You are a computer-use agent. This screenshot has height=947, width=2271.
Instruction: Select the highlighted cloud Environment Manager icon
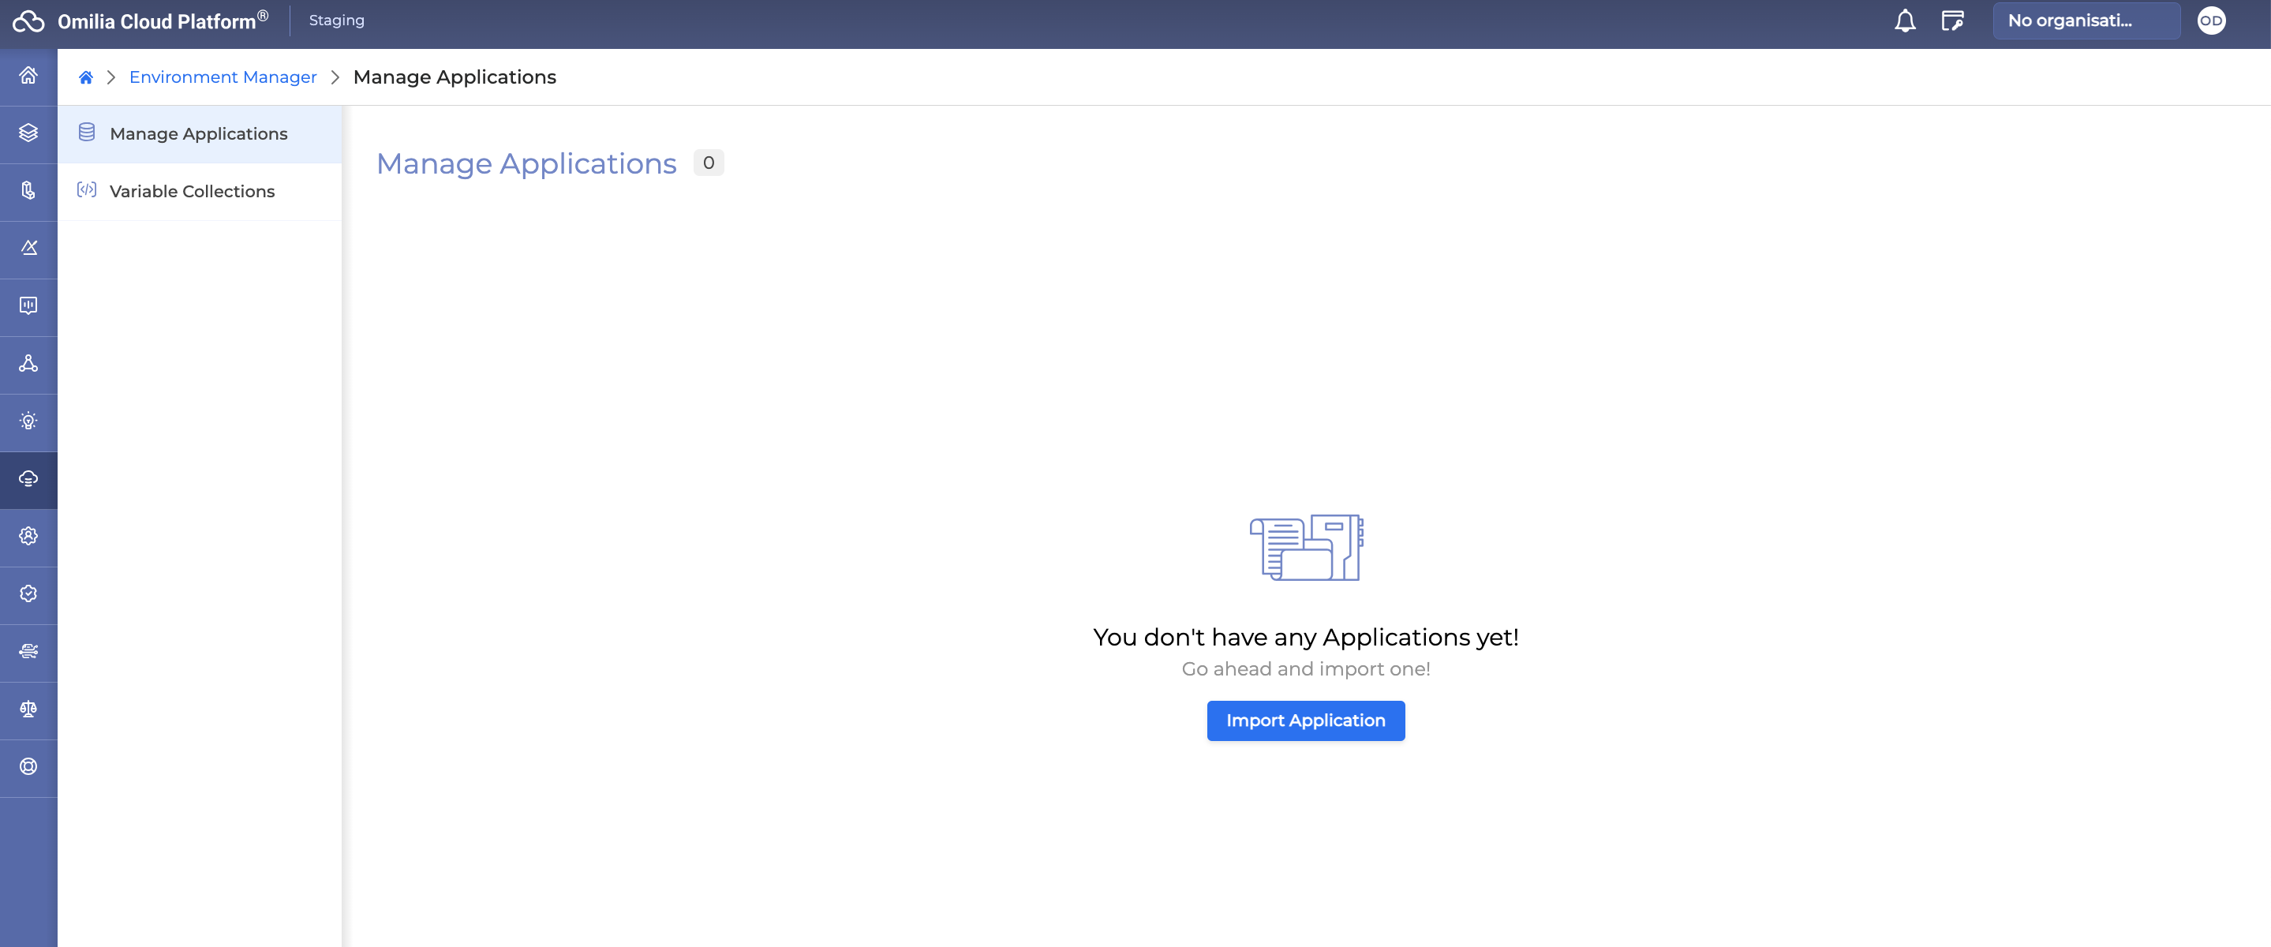pos(28,480)
